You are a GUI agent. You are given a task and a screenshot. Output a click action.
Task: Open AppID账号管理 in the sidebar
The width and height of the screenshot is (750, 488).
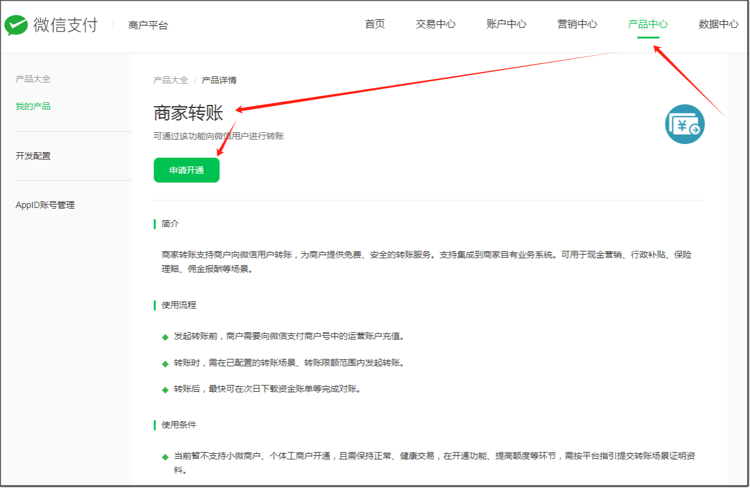(x=45, y=205)
